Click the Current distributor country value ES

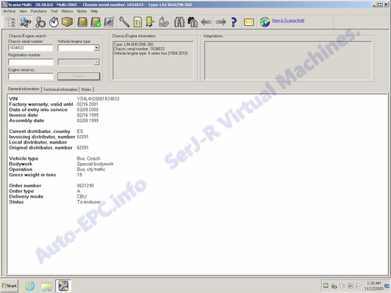(80, 131)
